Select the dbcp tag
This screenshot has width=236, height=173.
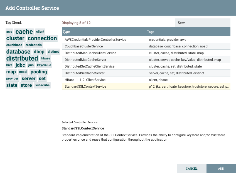[x=39, y=52]
